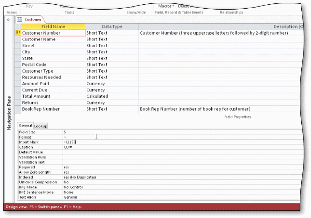Click the Text Align value General
The width and height of the screenshot is (311, 218).
(70, 197)
